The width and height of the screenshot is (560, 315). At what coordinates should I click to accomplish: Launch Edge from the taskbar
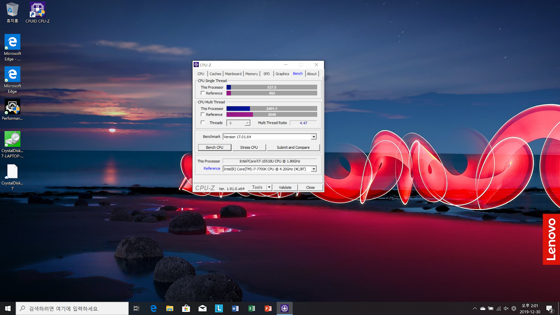[x=153, y=308]
